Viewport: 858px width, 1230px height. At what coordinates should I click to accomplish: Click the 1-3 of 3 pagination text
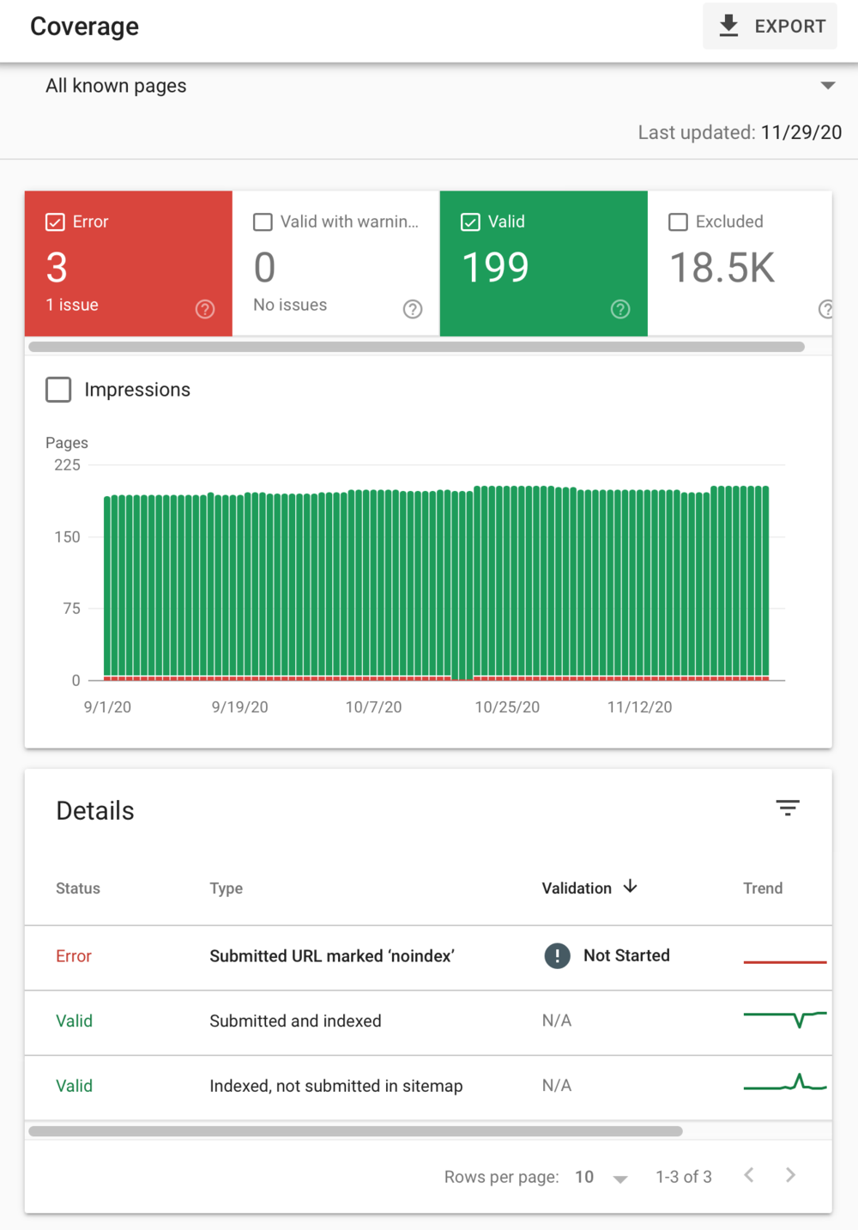coord(684,1177)
